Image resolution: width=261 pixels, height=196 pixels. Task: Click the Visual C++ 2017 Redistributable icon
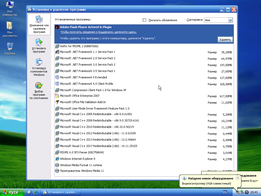(x=57, y=146)
